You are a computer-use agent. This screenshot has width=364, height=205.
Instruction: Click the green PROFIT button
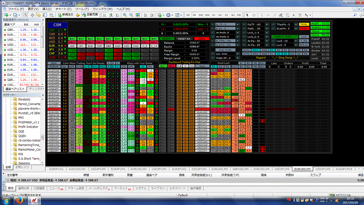167,39
